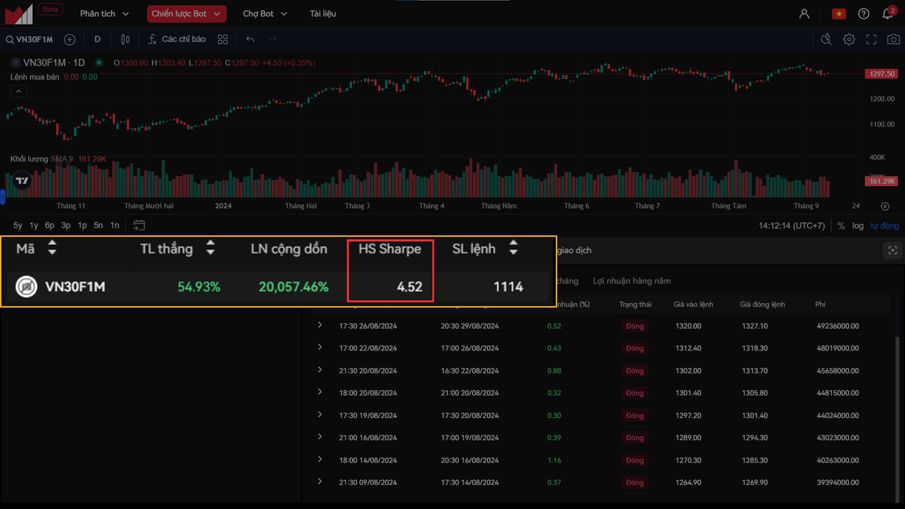Toggle percent scale mode
The image size is (905, 509).
841,226
